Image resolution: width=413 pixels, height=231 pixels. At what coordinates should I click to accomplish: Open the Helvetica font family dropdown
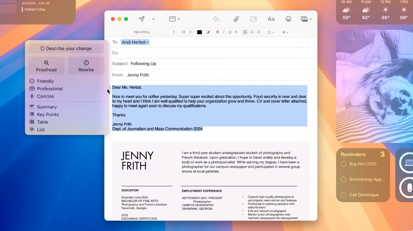coord(154,32)
